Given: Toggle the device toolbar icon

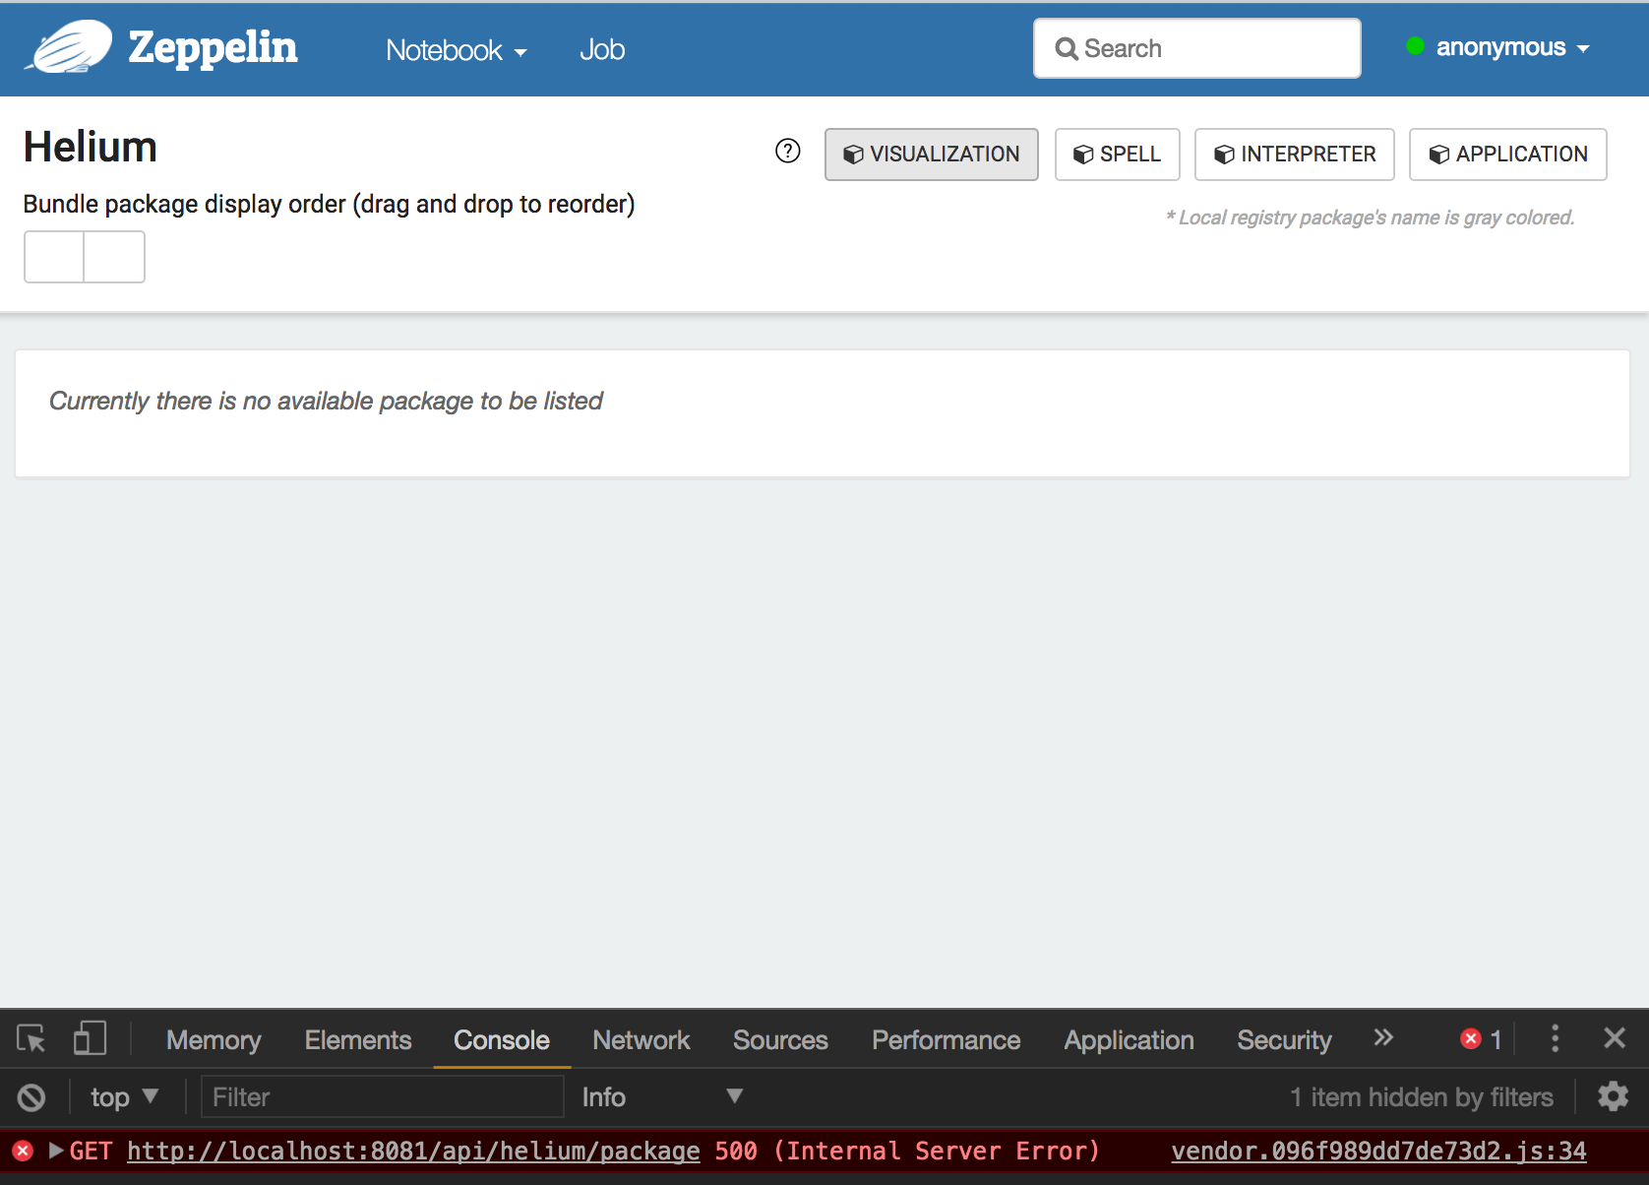Looking at the screenshot, I should (x=90, y=1038).
